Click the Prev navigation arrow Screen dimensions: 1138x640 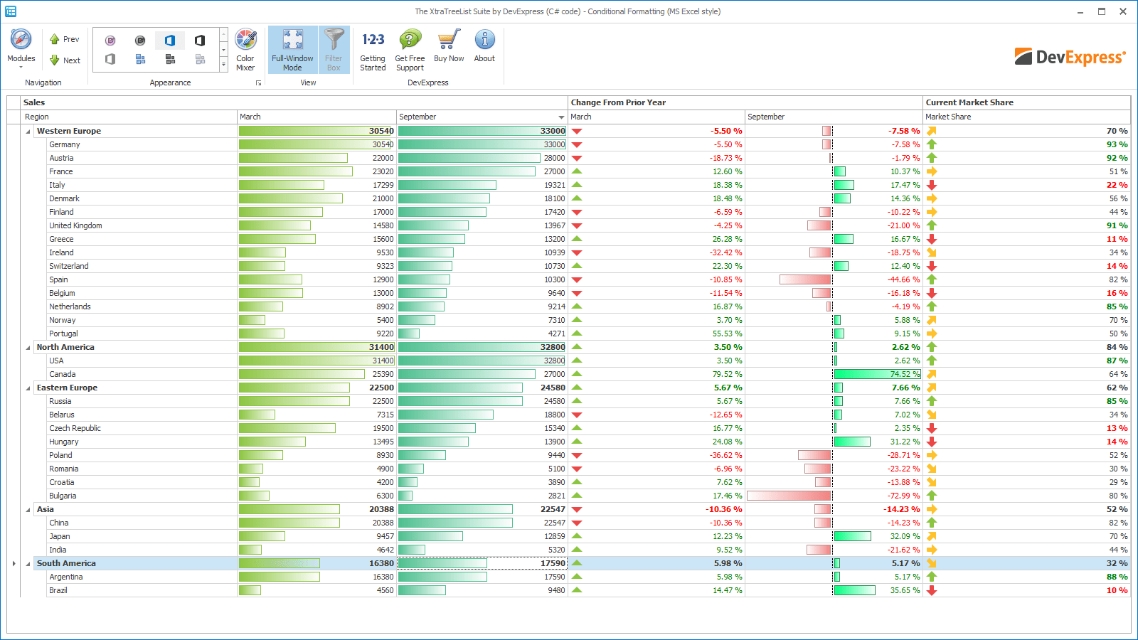(x=64, y=39)
